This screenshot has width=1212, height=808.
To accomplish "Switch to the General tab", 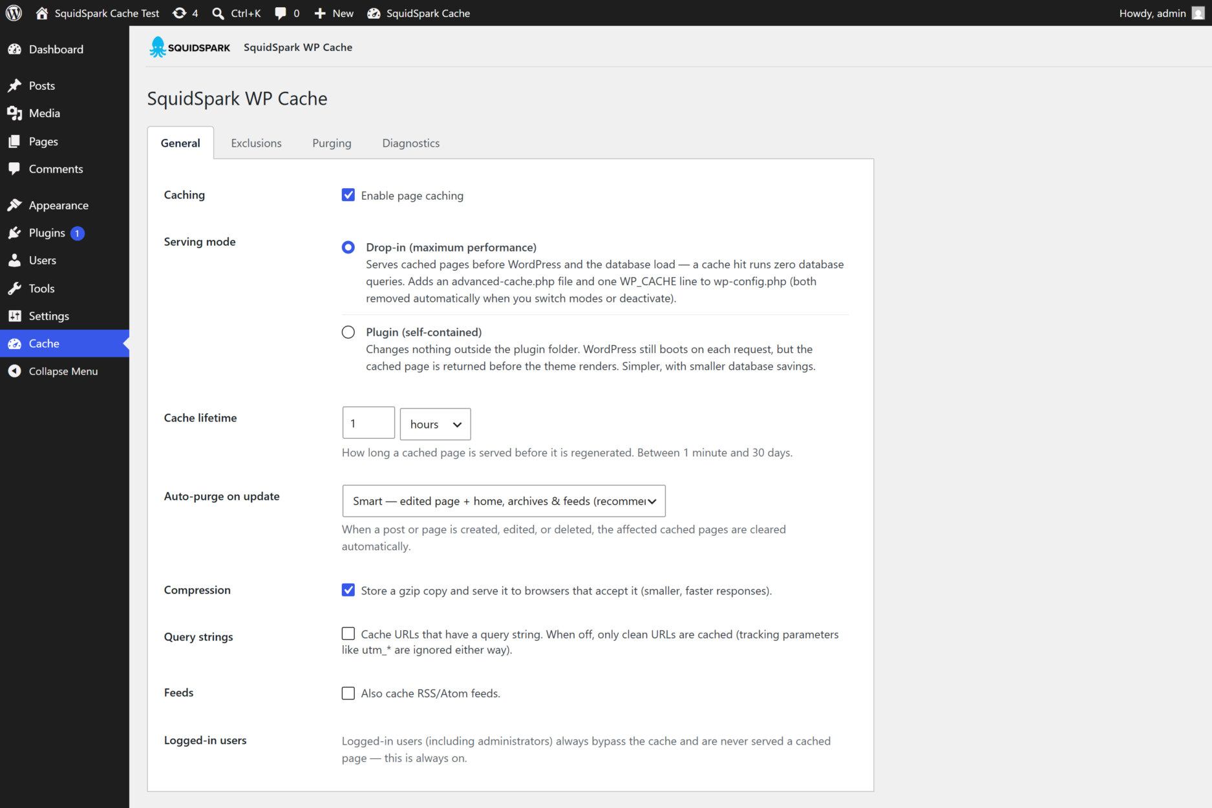I will point(180,143).
